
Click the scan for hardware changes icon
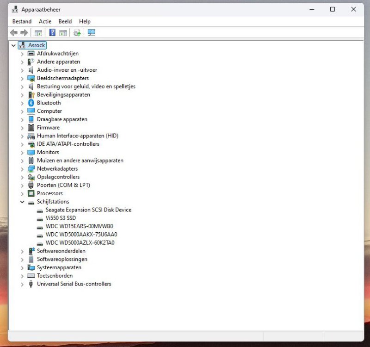[91, 32]
